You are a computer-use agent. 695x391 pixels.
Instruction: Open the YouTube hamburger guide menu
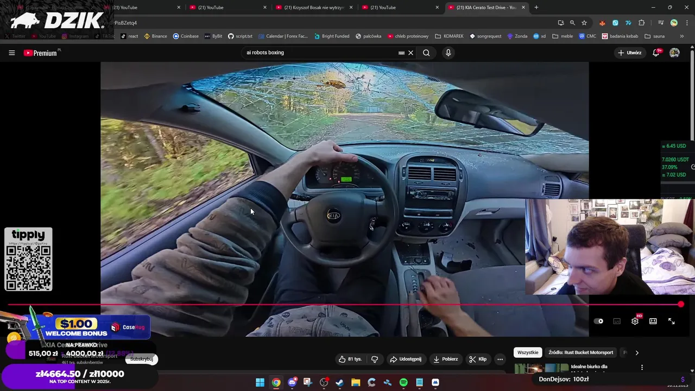coord(11,53)
